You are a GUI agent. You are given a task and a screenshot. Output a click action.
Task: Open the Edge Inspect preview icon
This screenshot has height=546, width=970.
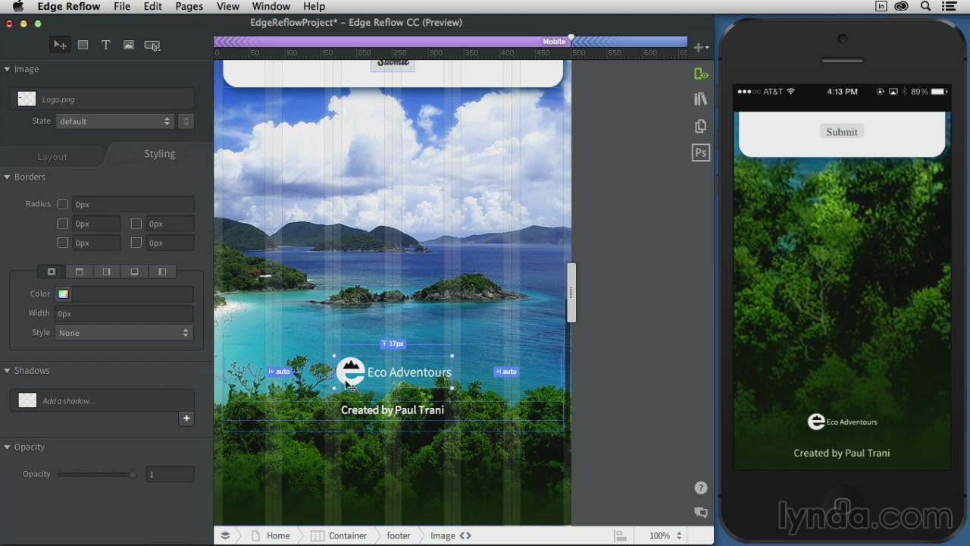point(701,74)
